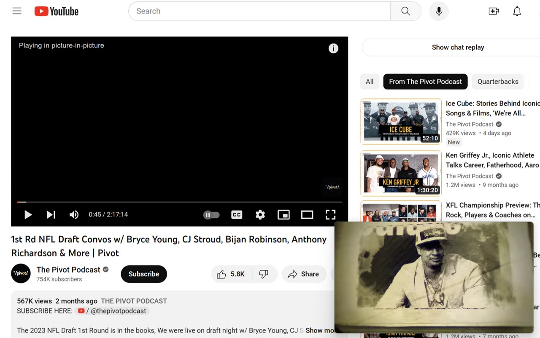Open XFL Championship Preview title
Screen dimensions: 540x338
(x=493, y=210)
